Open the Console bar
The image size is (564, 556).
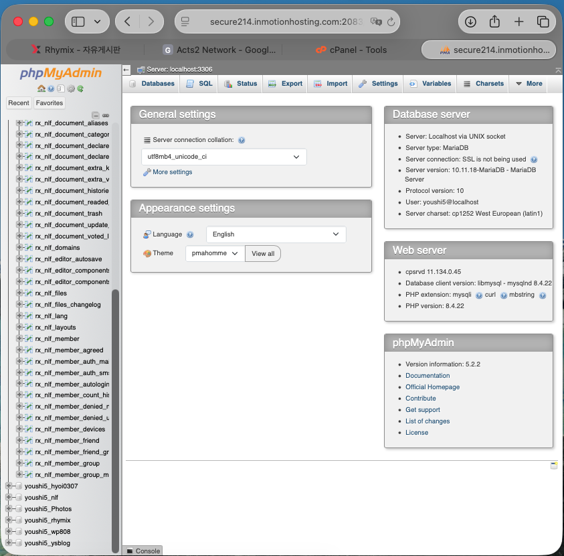[143, 551]
